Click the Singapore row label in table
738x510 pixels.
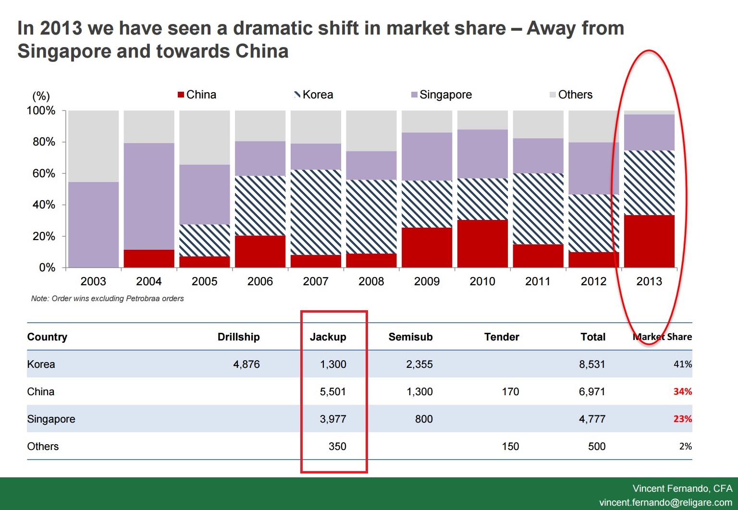(51, 419)
